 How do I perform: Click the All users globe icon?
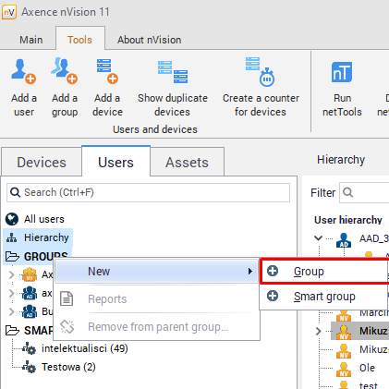point(12,219)
